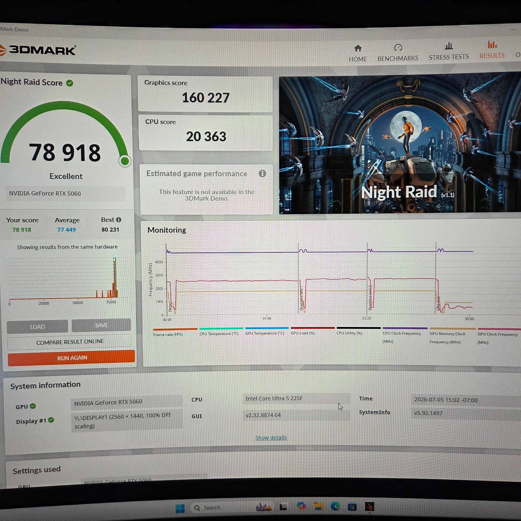Viewport: 521px width, 521px height.
Task: Click the LOAD button
Action: point(37,327)
